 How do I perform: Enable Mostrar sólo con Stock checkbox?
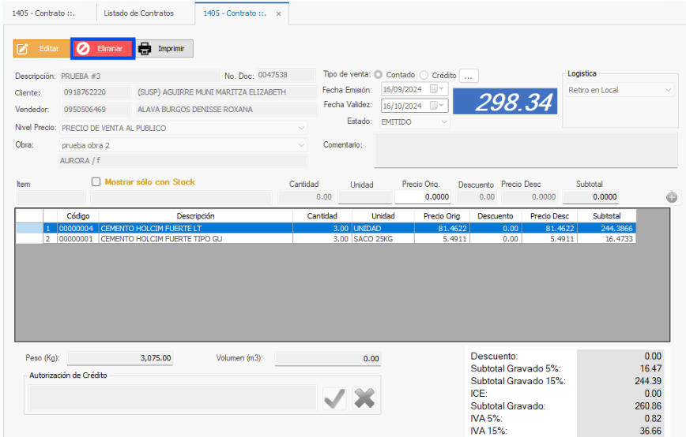96,182
